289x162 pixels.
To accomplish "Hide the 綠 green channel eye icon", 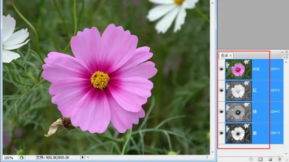I will point(222,112).
